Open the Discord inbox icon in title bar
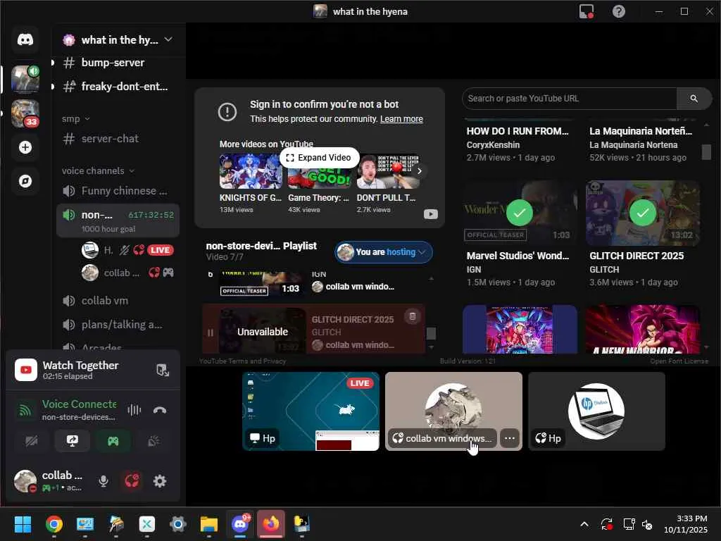This screenshot has width=721, height=541. click(x=587, y=11)
